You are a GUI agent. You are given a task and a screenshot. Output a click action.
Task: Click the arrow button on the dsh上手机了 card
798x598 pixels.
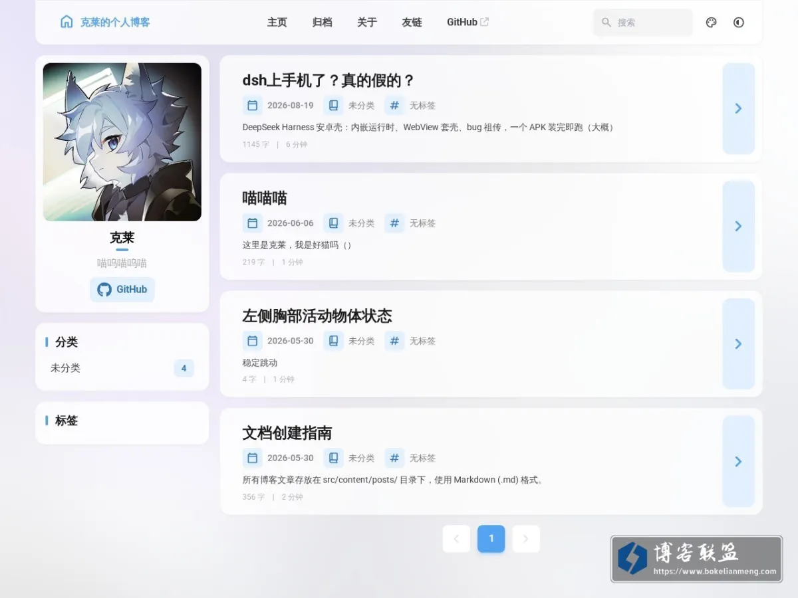739,108
